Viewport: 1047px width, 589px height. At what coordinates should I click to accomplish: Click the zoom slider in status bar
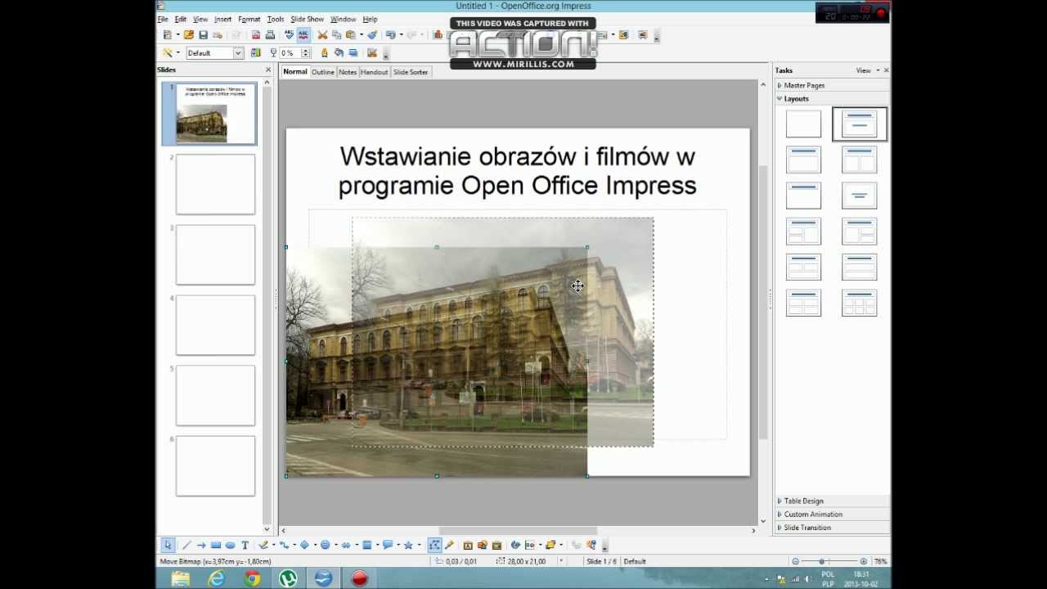[829, 561]
